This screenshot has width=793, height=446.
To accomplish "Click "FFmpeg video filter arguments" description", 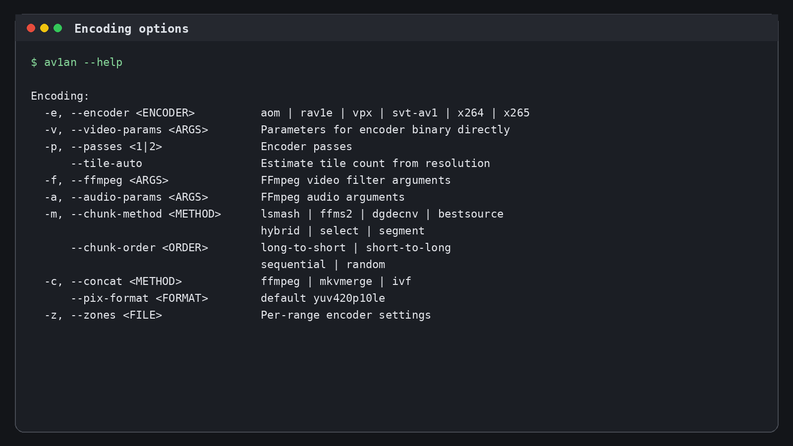I will click(x=356, y=180).
